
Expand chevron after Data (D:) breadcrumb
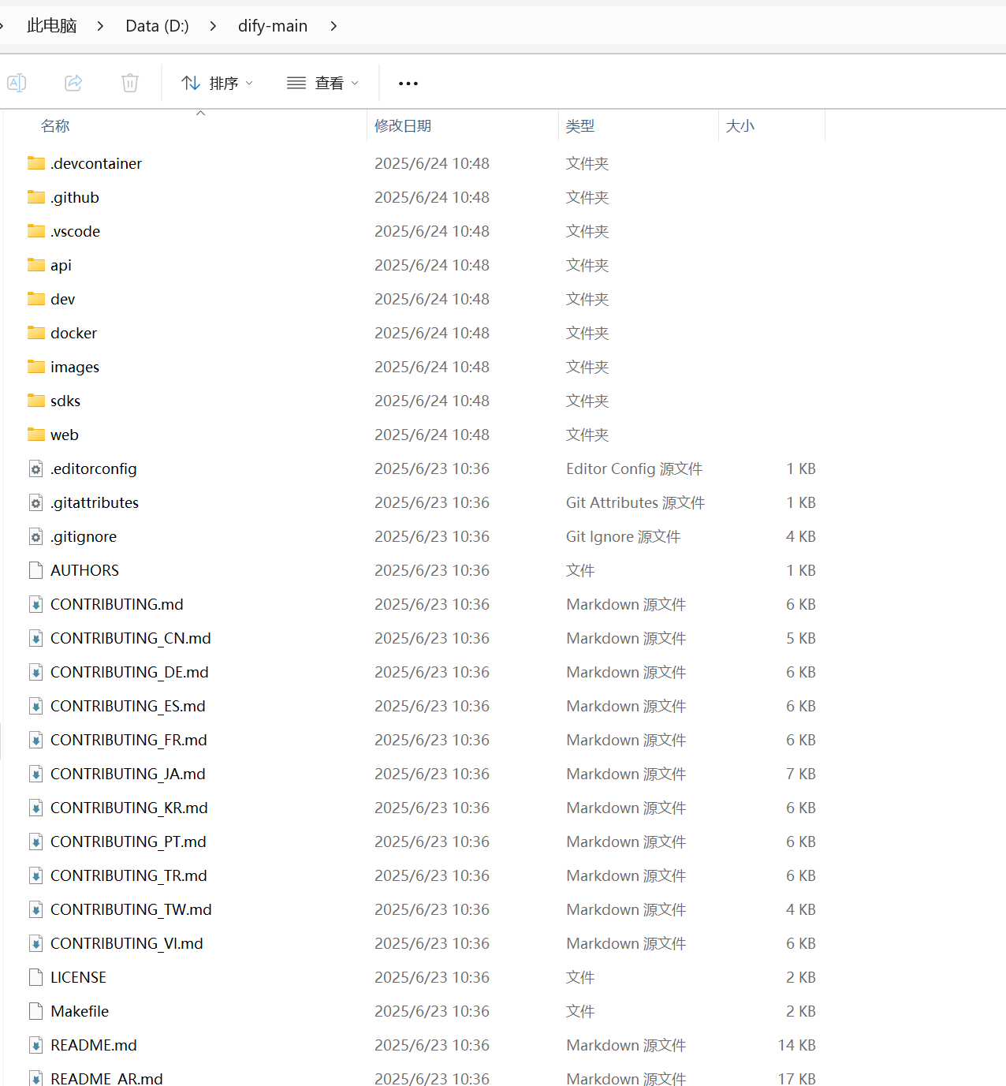[x=213, y=26]
